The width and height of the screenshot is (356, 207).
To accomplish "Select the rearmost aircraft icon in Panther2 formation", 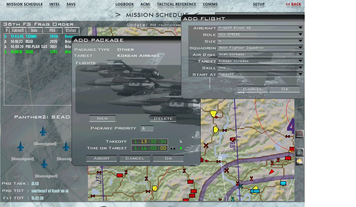I will click(x=44, y=164).
